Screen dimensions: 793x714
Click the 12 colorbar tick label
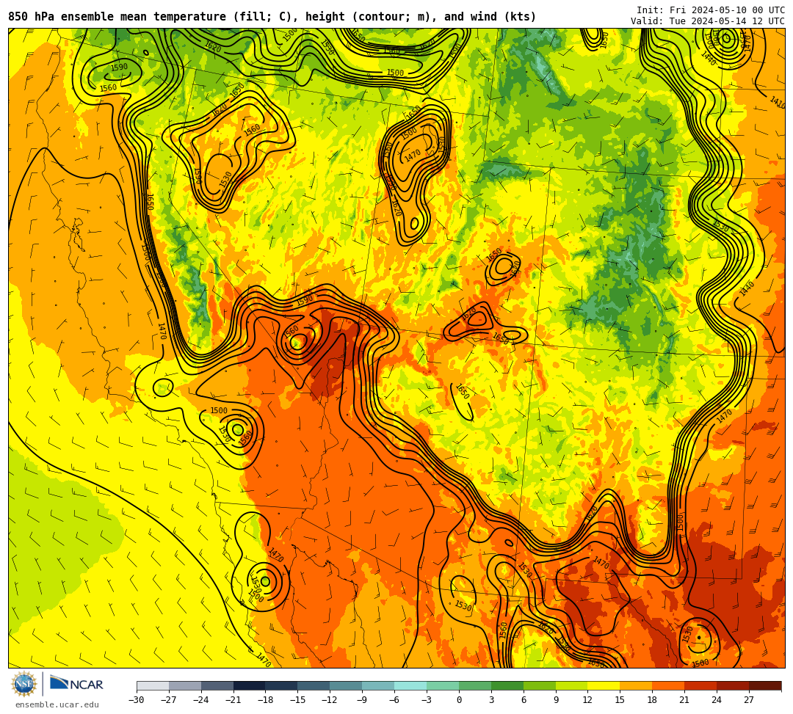(x=587, y=700)
